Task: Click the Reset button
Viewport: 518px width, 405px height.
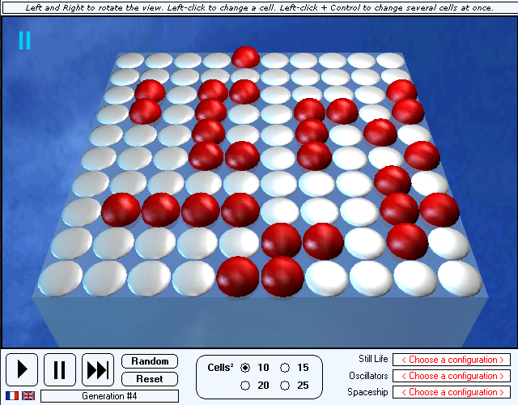Action: (150, 379)
